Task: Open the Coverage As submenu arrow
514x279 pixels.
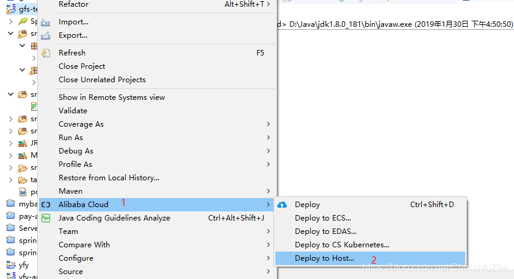Action: [x=268, y=124]
